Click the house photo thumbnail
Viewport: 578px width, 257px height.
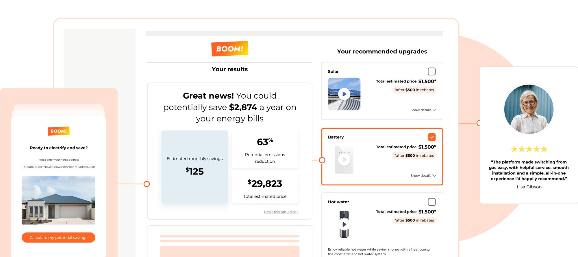click(x=58, y=200)
